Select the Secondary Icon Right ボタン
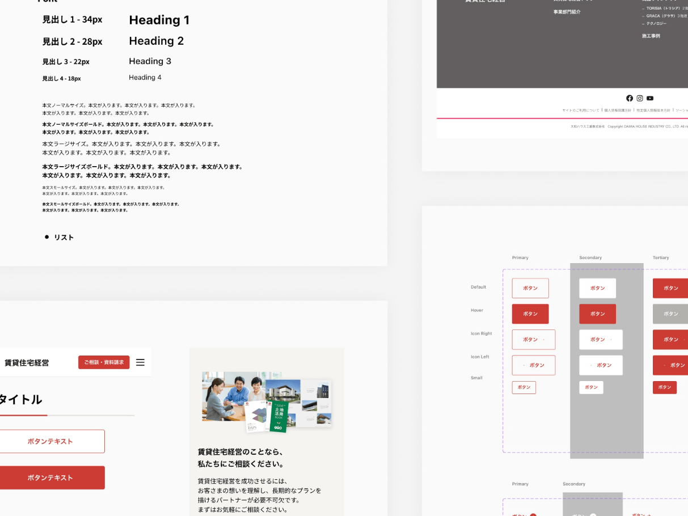This screenshot has height=516, width=688. pos(601,340)
